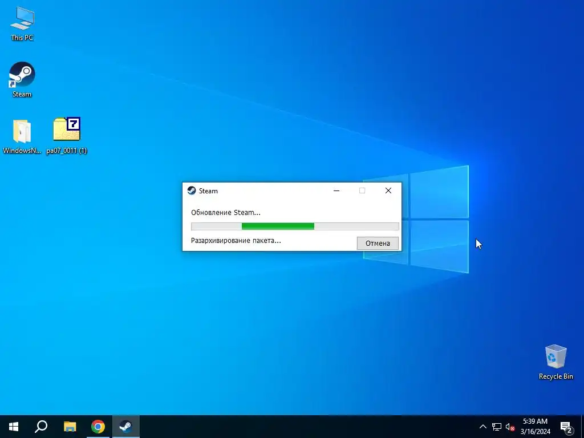The width and height of the screenshot is (584, 438).
Task: Cancel the update with Отмена button
Action: pos(378,243)
